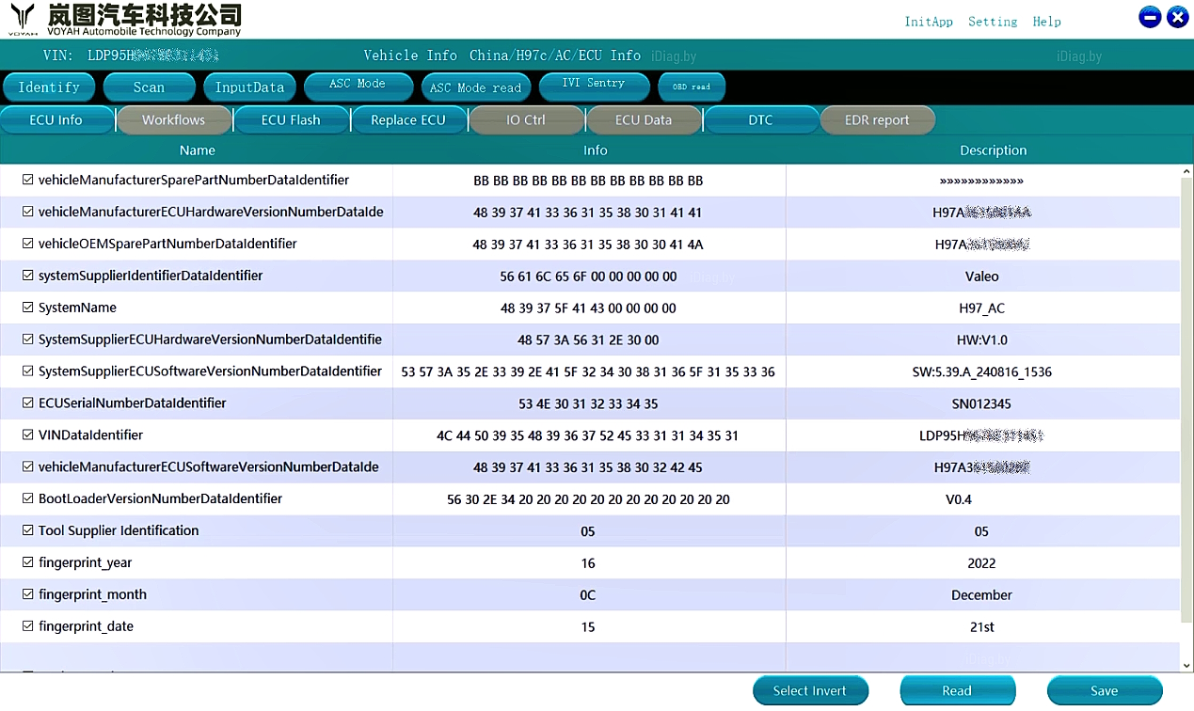Uncheck the fingerprint_year checkbox

click(x=27, y=562)
